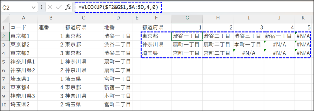Image resolution: width=314 pixels, height=111 pixels.
Task: Click cell F3 containing 神奈川県
Action: coord(156,45)
